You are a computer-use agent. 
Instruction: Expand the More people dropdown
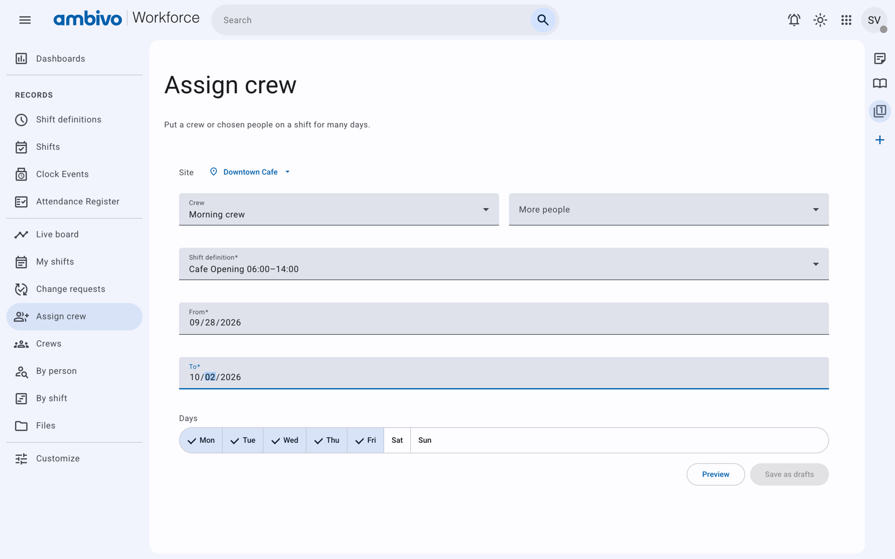point(669,209)
